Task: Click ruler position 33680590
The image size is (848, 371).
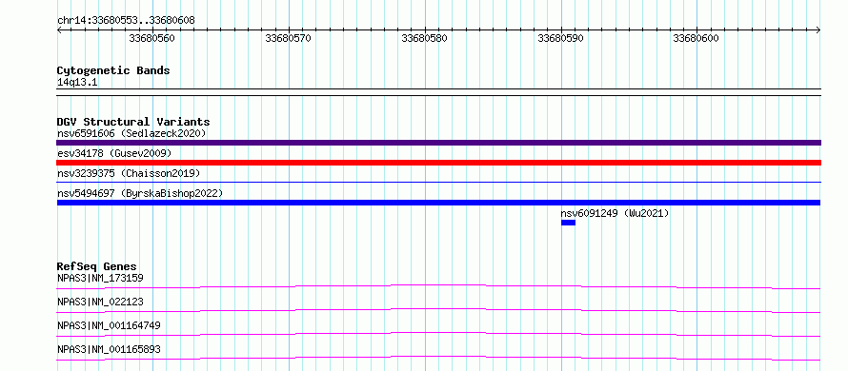Action: coord(561,38)
